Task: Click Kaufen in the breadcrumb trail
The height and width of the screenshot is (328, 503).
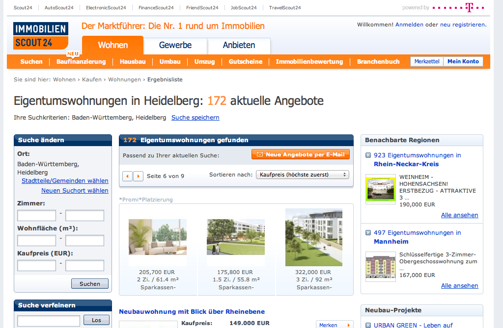Action: tap(92, 79)
